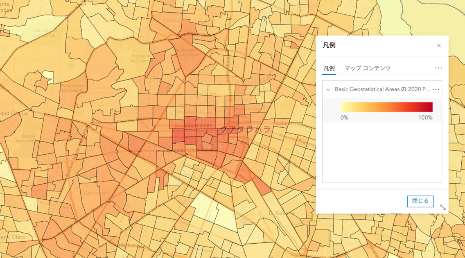
Task: Click the Avenida Niños Héroes street label
Action: (192, 151)
